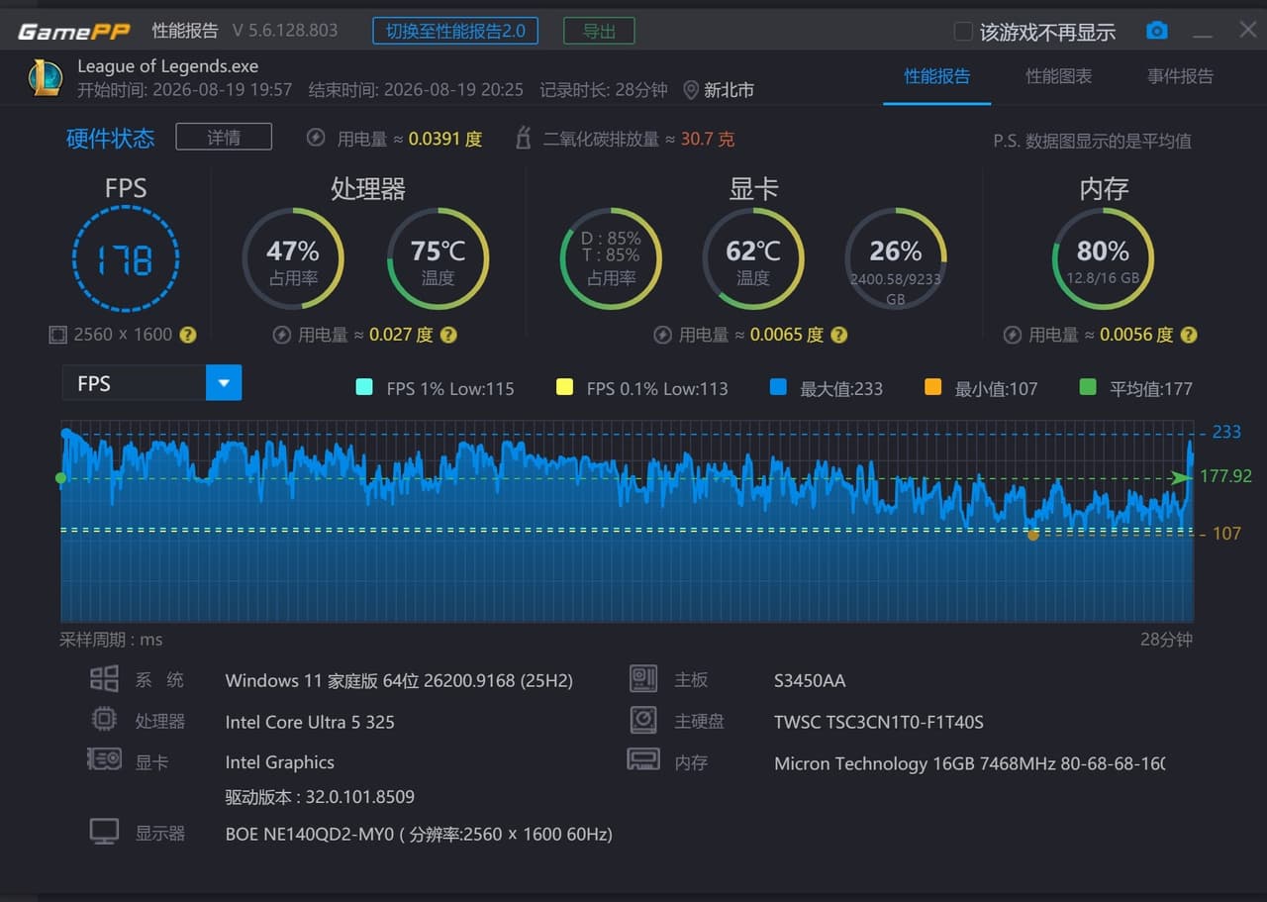Click the yellow FPS 0.1% Low color swatch

(x=564, y=387)
